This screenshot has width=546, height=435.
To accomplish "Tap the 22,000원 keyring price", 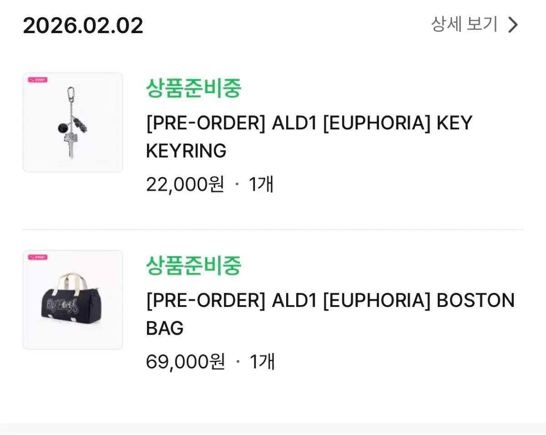I will pyautogui.click(x=185, y=184).
